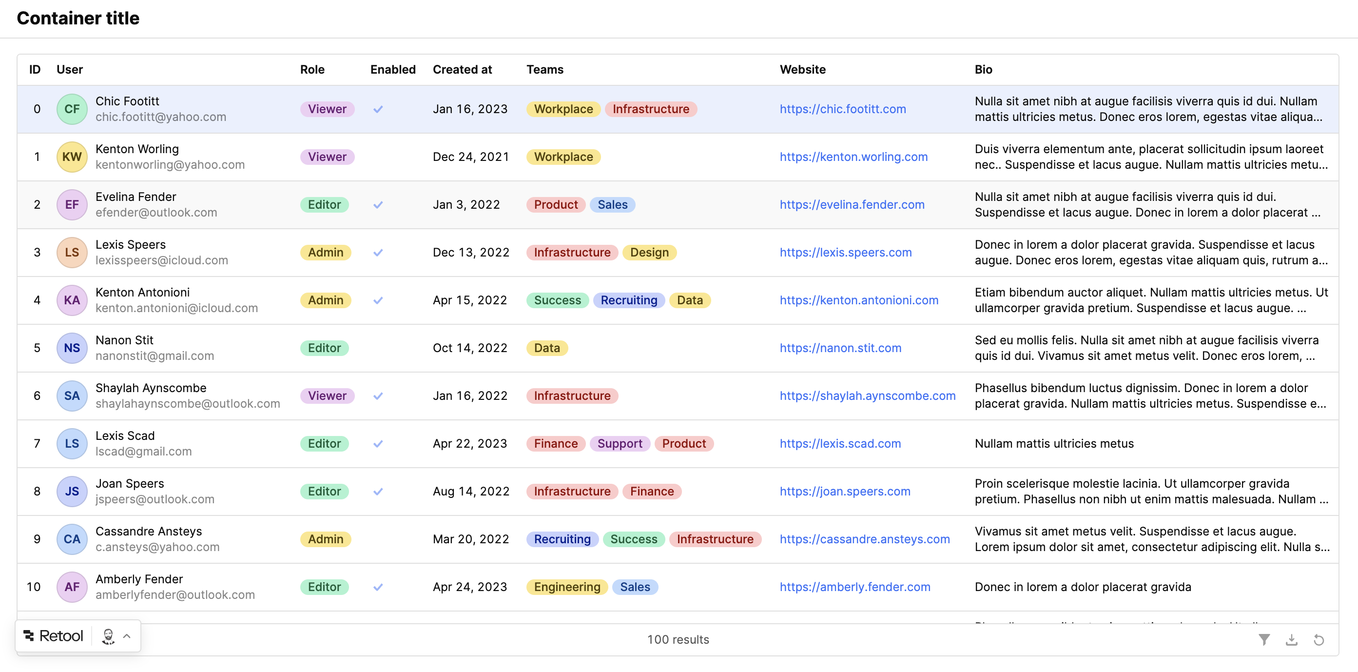The height and width of the screenshot is (672, 1358).
Task: Click Chic Footitt's CF avatar
Action: 72,109
